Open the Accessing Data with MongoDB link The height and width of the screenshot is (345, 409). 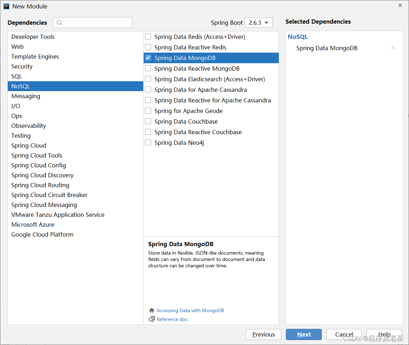click(190, 310)
